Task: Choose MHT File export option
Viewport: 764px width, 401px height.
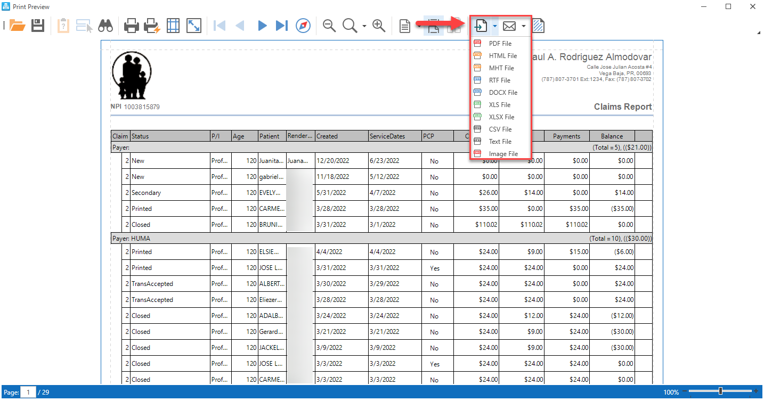Action: click(500, 68)
